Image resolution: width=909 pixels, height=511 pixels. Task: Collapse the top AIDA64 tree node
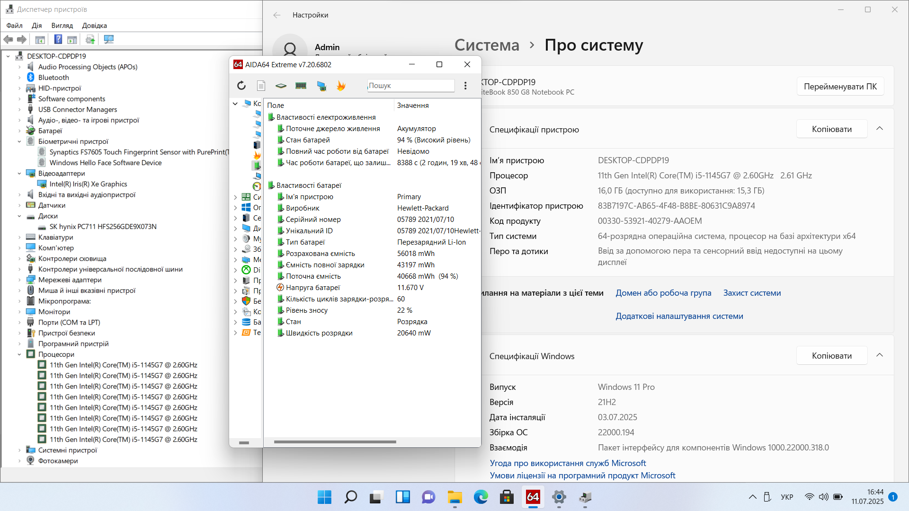[x=235, y=104]
